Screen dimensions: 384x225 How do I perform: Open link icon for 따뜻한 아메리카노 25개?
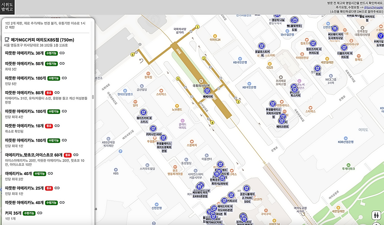pyautogui.click(x=57, y=188)
